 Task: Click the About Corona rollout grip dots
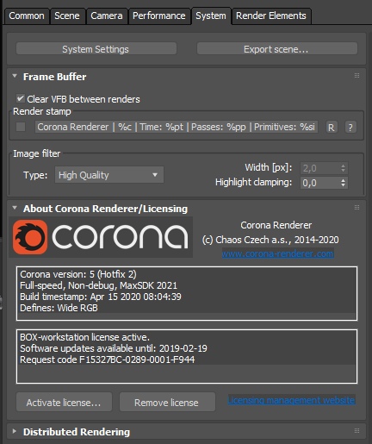pos(356,208)
